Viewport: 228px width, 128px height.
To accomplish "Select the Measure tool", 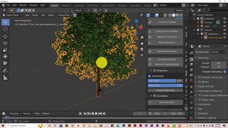I will coord(5,78).
